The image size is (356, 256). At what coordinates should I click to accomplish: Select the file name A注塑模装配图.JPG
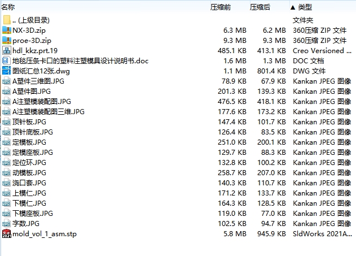(42, 101)
